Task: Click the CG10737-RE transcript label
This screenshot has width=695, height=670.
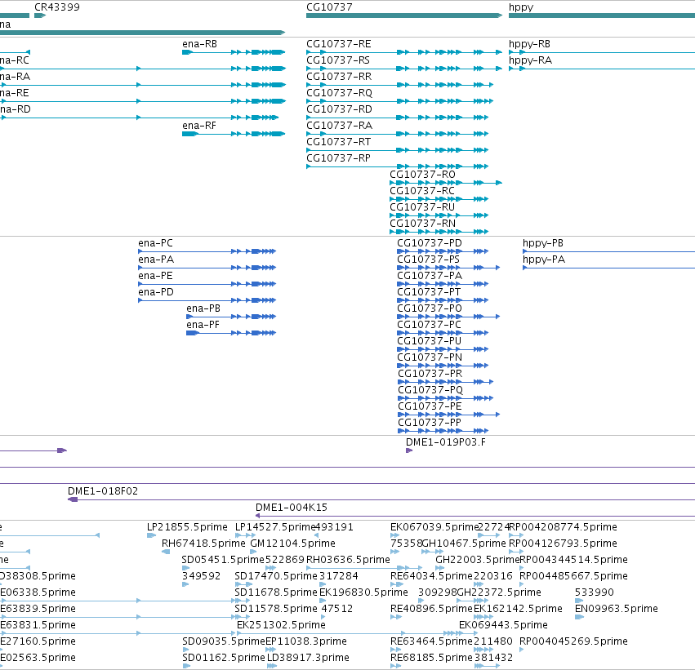Action: [x=339, y=44]
